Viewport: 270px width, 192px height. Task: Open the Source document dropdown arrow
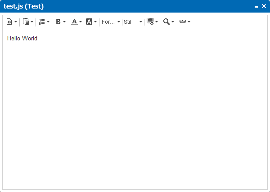16,22
